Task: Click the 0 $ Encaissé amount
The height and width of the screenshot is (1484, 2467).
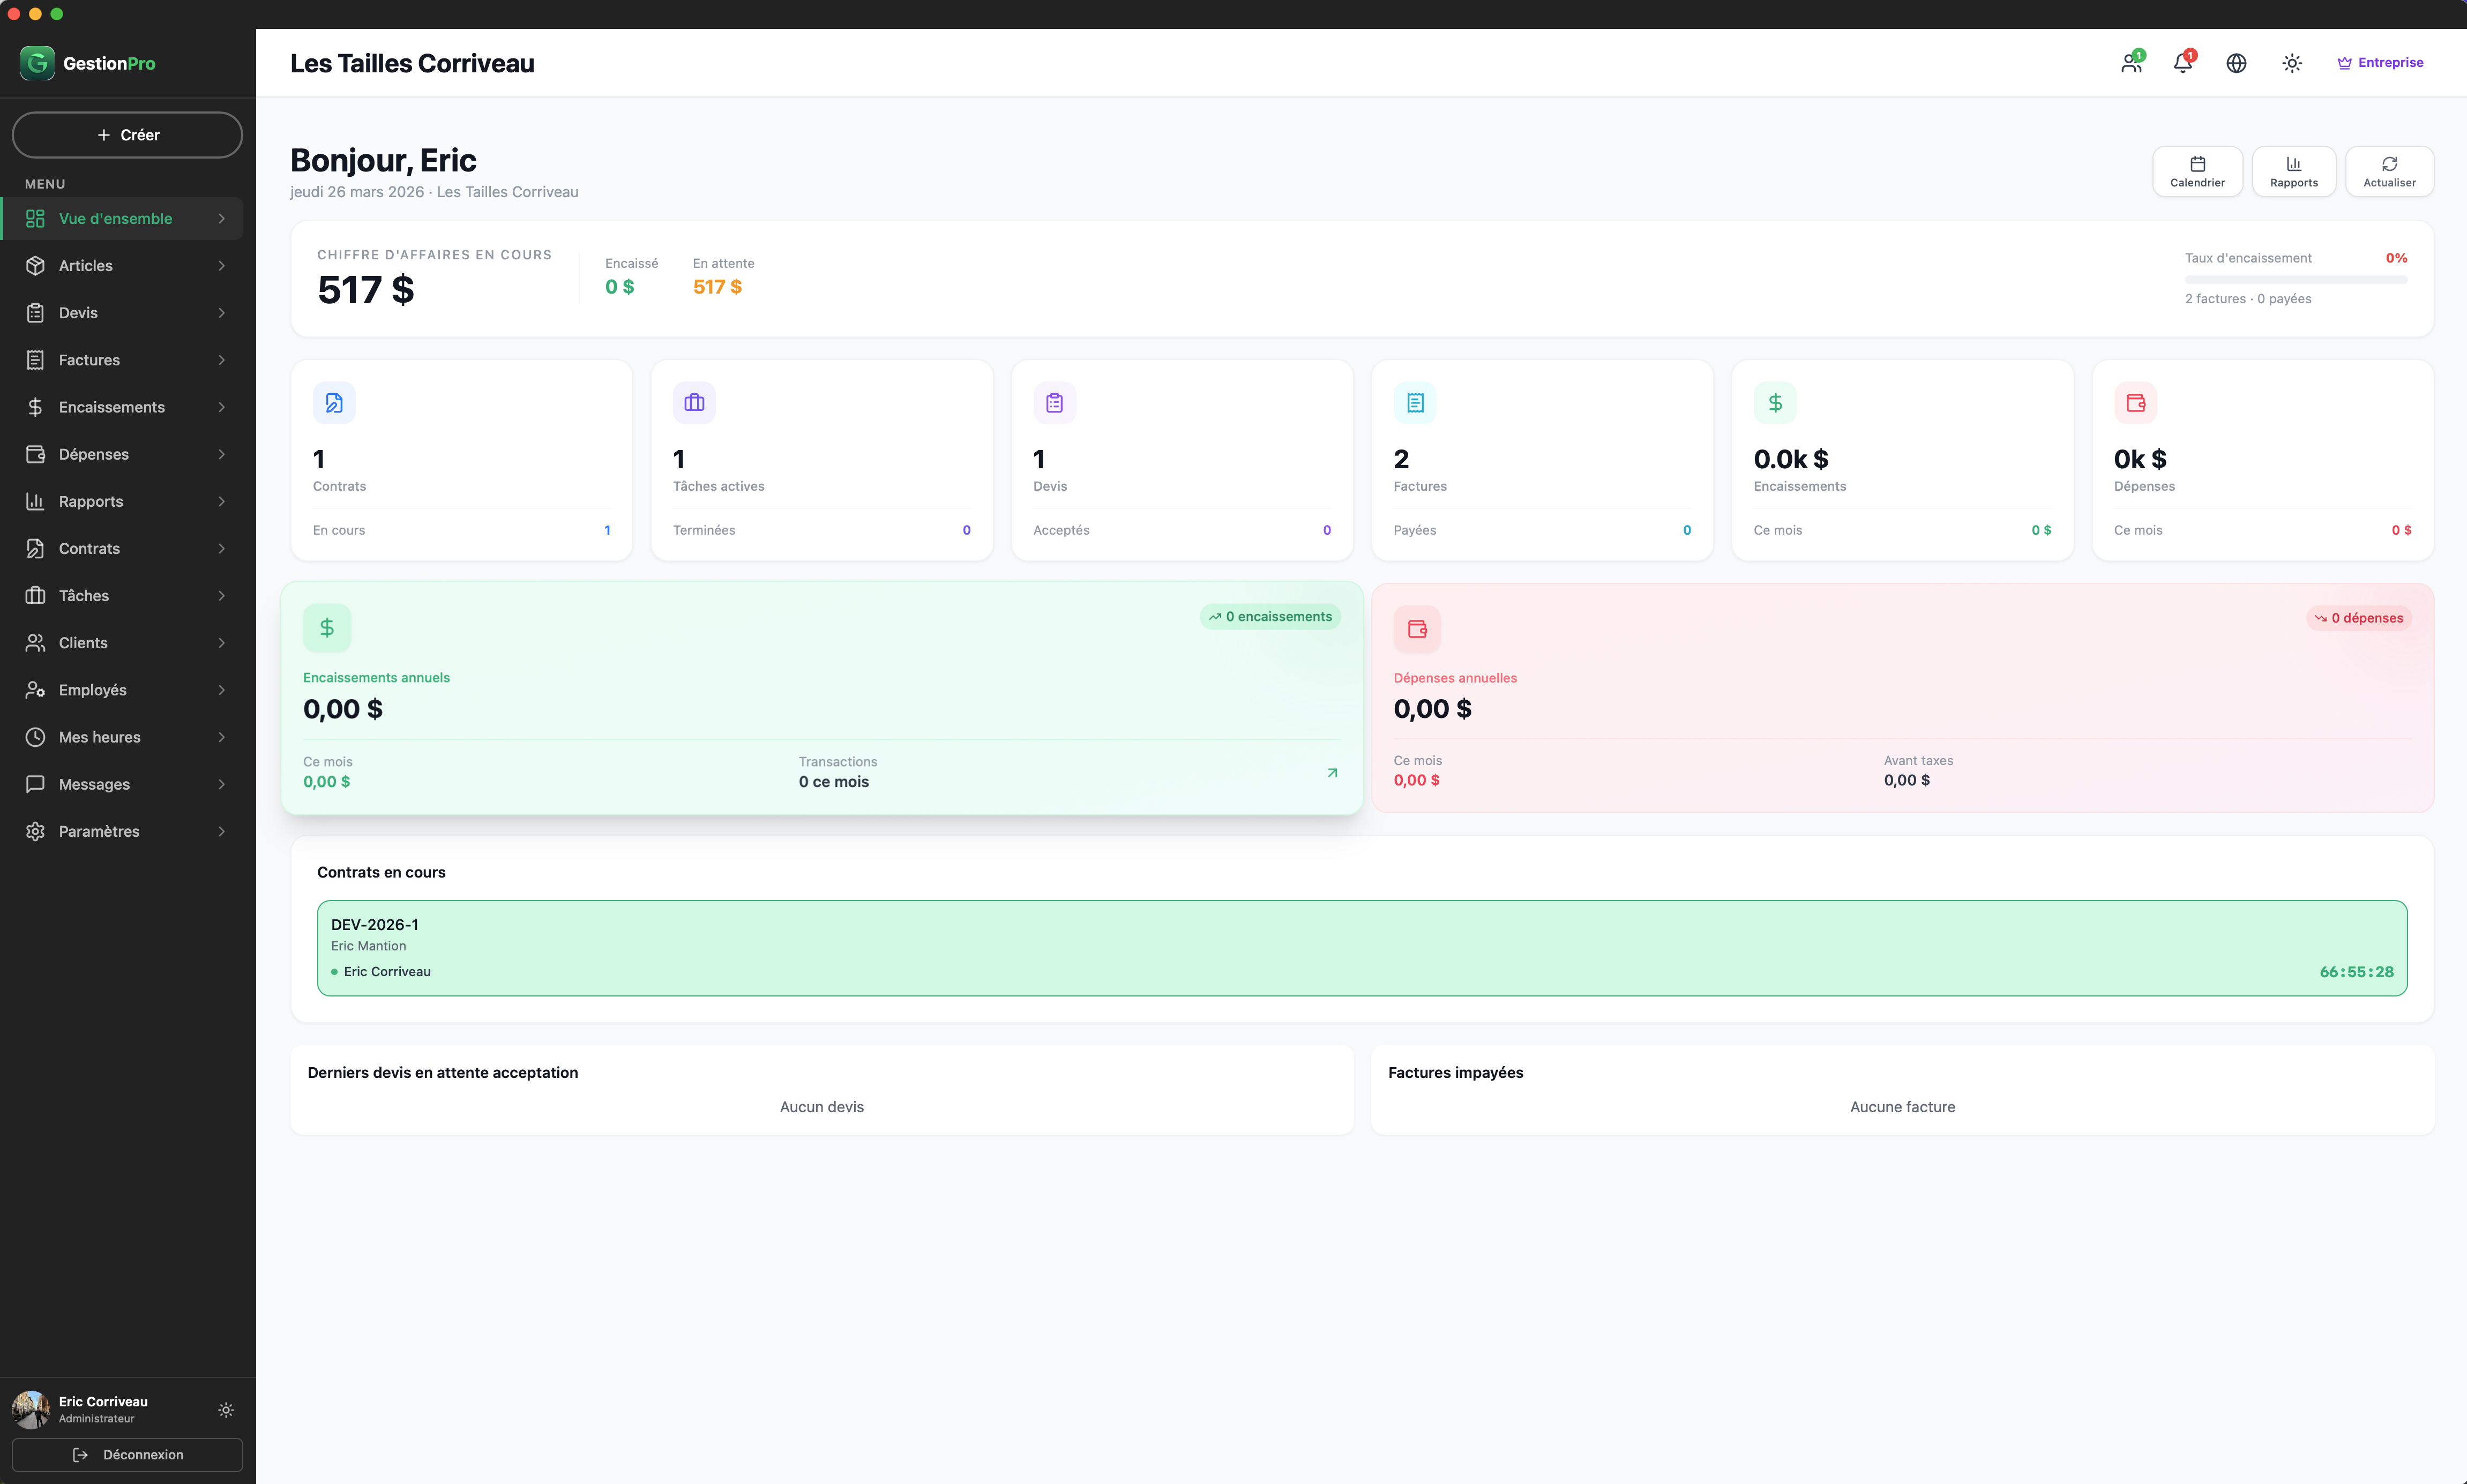Action: [x=620, y=287]
